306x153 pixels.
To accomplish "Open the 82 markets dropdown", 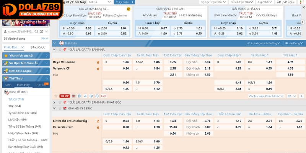I will pyautogui.click(x=291, y=96).
